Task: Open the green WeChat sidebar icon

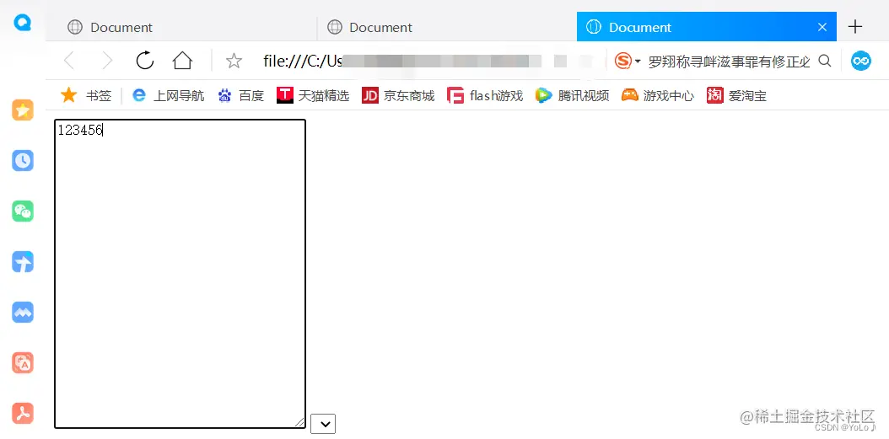Action: pos(23,211)
